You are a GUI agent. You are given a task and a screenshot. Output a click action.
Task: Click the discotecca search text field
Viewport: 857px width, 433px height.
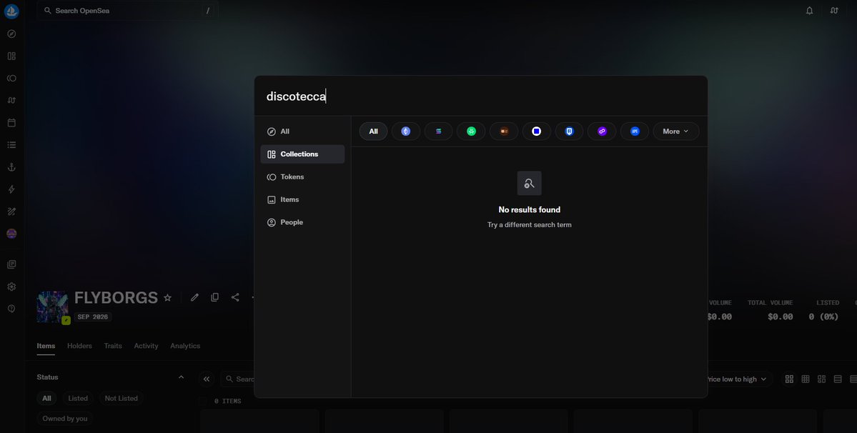[481, 96]
